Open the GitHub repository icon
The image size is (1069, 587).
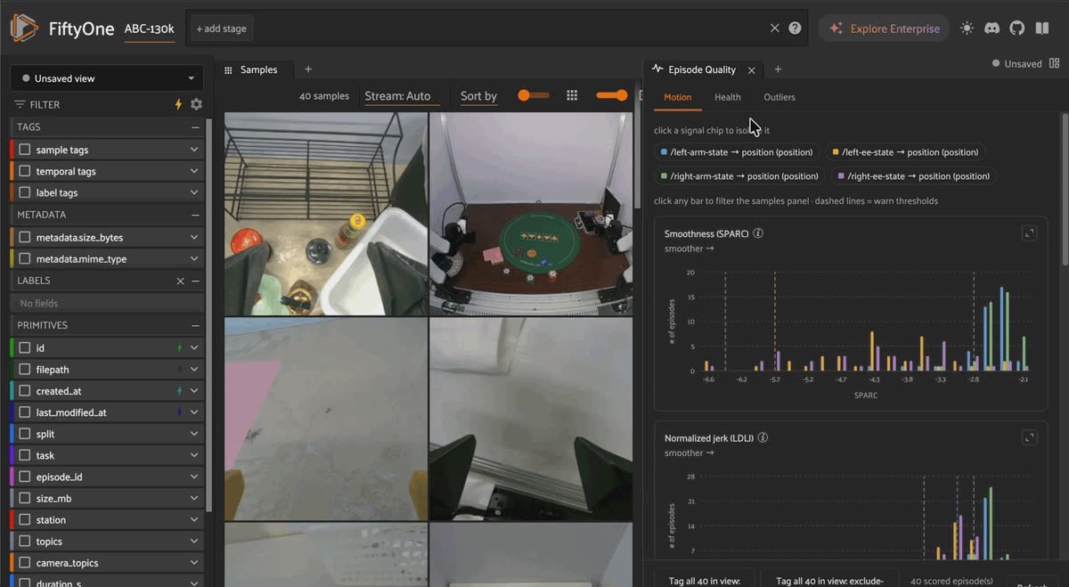1017,29
